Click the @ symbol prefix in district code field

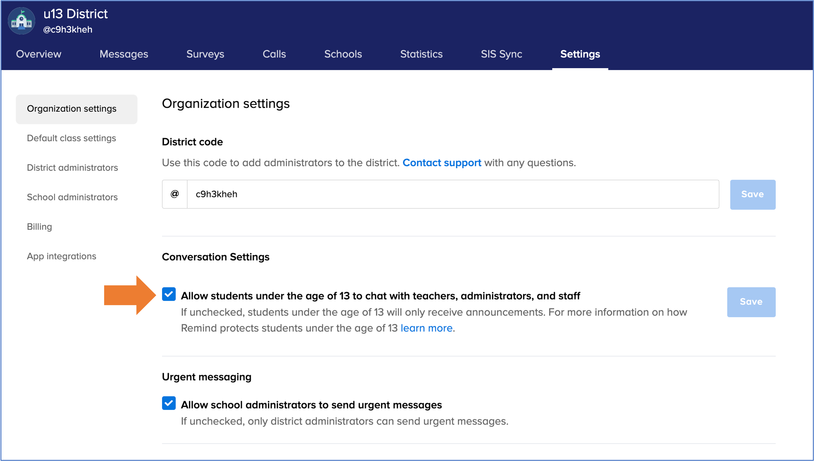(175, 194)
